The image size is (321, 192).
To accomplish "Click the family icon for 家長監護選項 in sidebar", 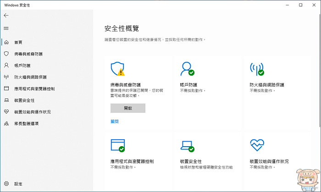I will pyautogui.click(x=6, y=124).
